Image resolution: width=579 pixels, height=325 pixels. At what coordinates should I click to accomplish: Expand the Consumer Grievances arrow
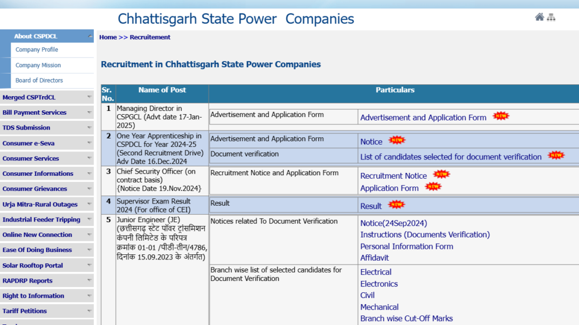[89, 188]
